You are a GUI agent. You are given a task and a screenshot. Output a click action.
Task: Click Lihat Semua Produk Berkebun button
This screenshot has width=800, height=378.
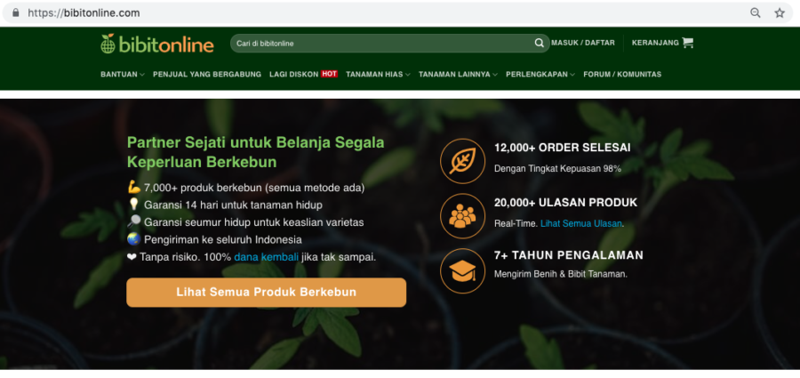(267, 293)
